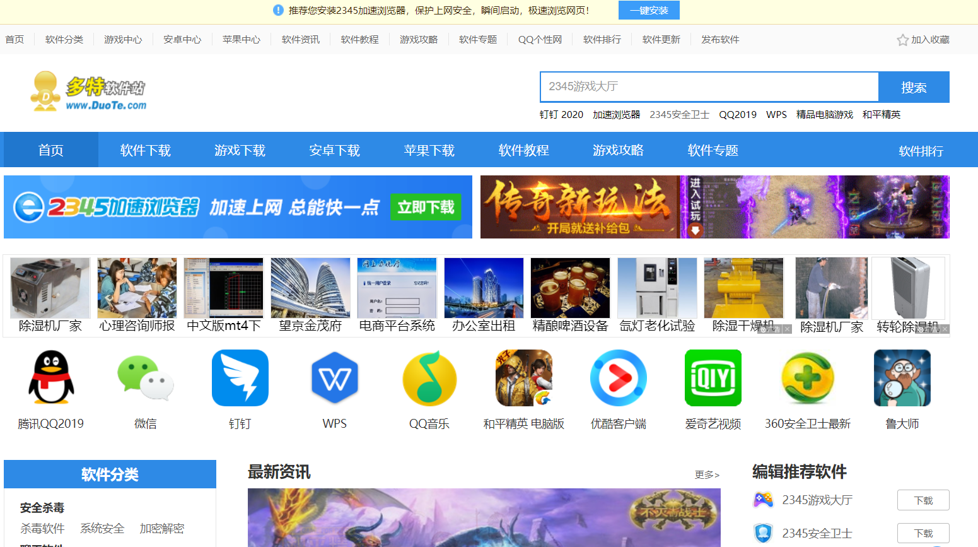Open 软件更新 in the top menu
This screenshot has height=547, width=978.
(661, 40)
